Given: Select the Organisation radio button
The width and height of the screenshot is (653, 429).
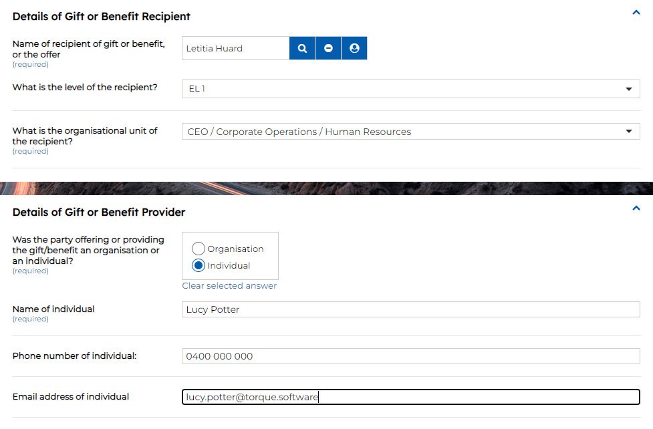Looking at the screenshot, I should 199,249.
